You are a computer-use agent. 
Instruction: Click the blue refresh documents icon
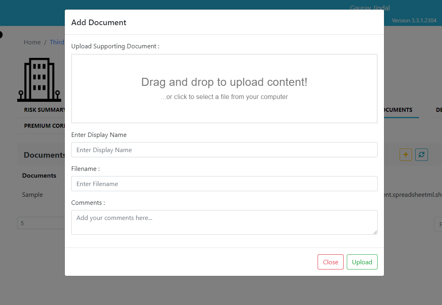(x=422, y=155)
